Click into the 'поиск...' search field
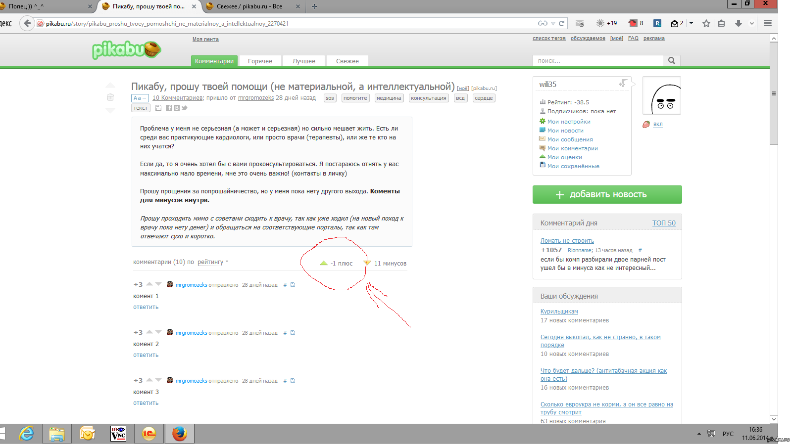This screenshot has height=445, width=792. tap(598, 60)
